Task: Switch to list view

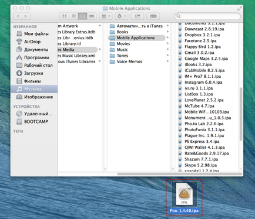Action: pyautogui.click(x=73, y=16)
